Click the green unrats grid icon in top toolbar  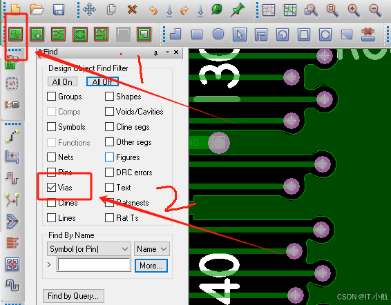(x=290, y=10)
